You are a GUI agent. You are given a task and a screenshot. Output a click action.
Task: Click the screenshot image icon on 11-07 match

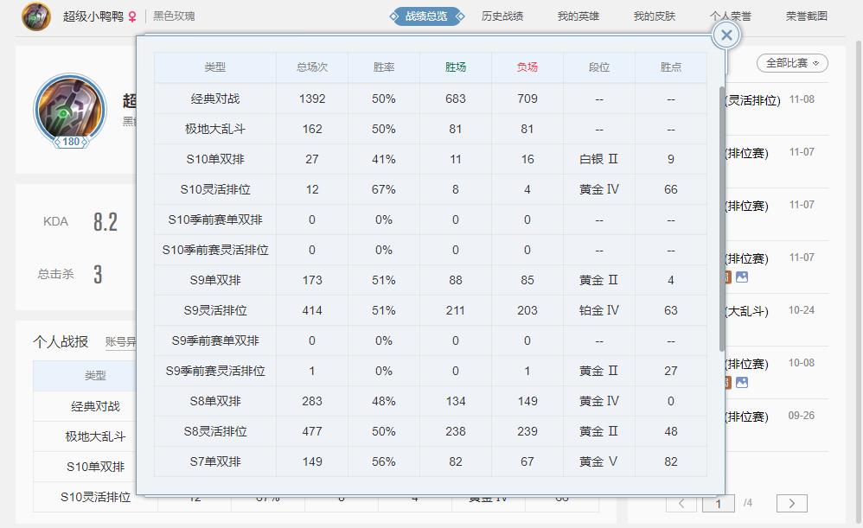point(742,277)
